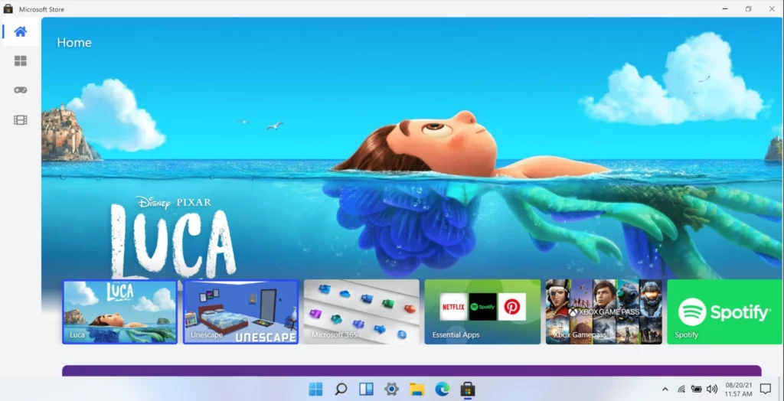Open the Windows Start menu
The image size is (784, 401).
[315, 389]
